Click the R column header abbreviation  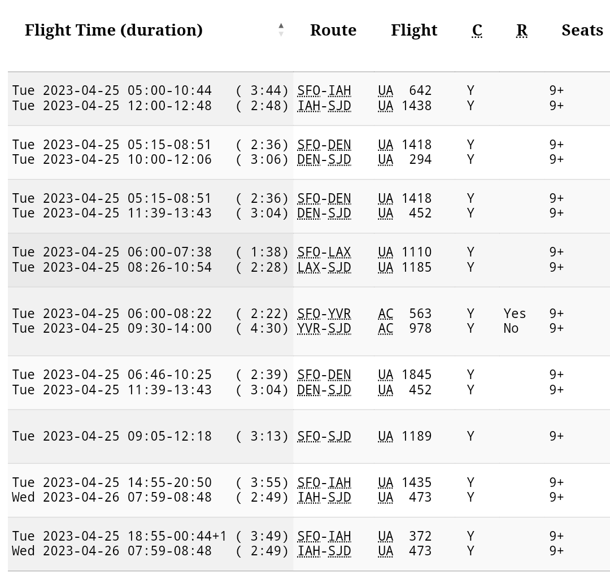522,30
